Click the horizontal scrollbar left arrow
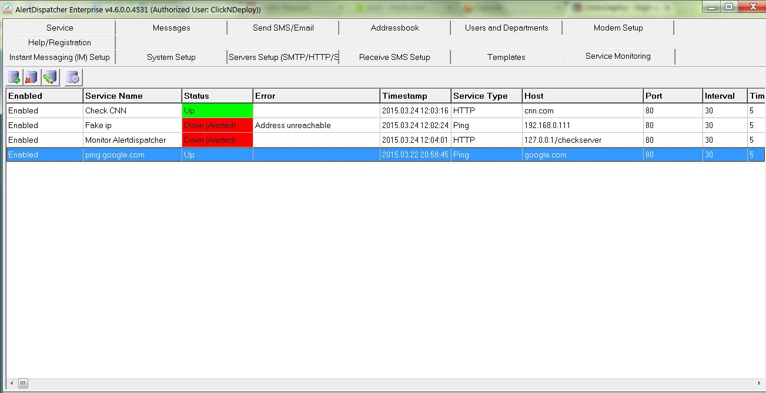 pyautogui.click(x=11, y=383)
